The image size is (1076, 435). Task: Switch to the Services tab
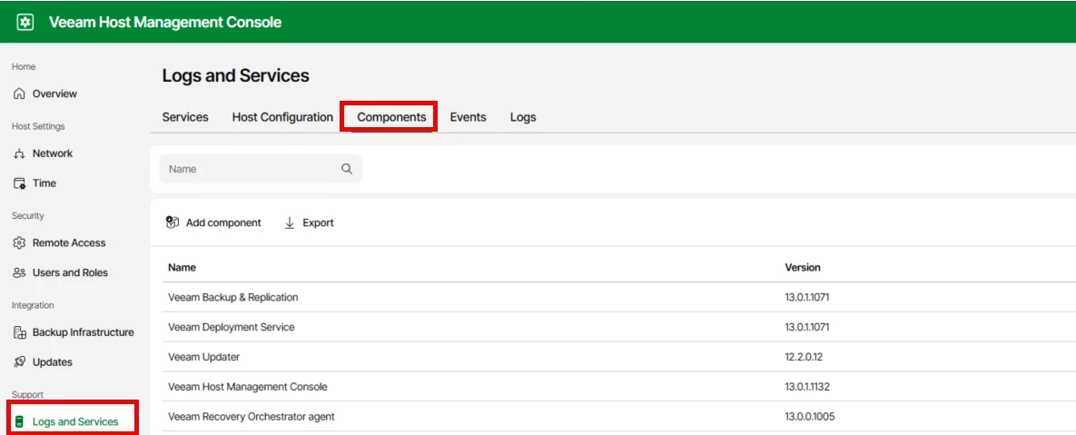click(185, 117)
